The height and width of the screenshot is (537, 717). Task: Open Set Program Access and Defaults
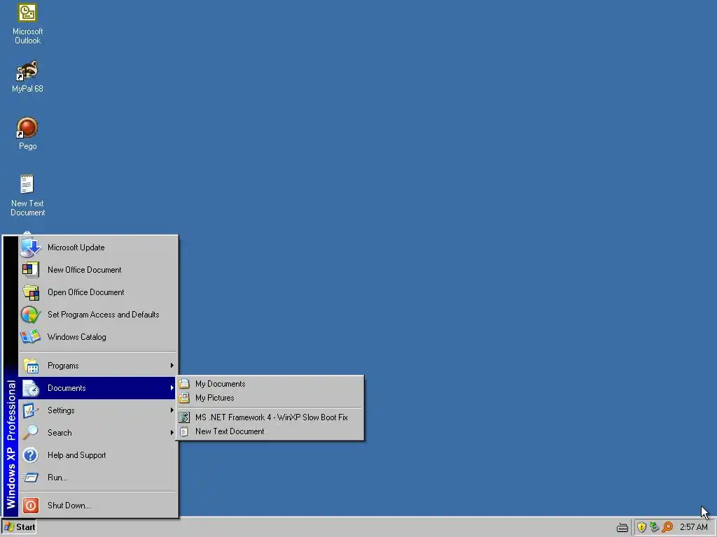pos(98,315)
